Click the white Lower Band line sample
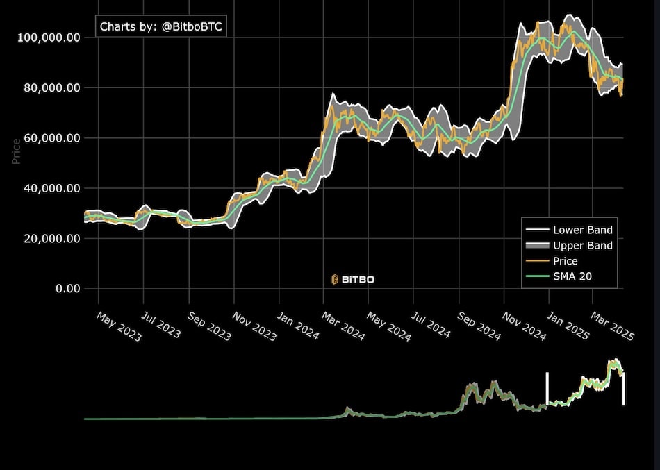The width and height of the screenshot is (660, 470). 538,230
